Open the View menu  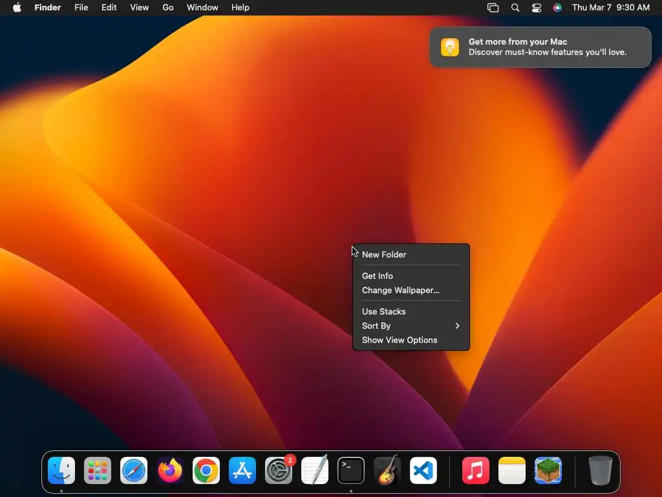(x=140, y=8)
